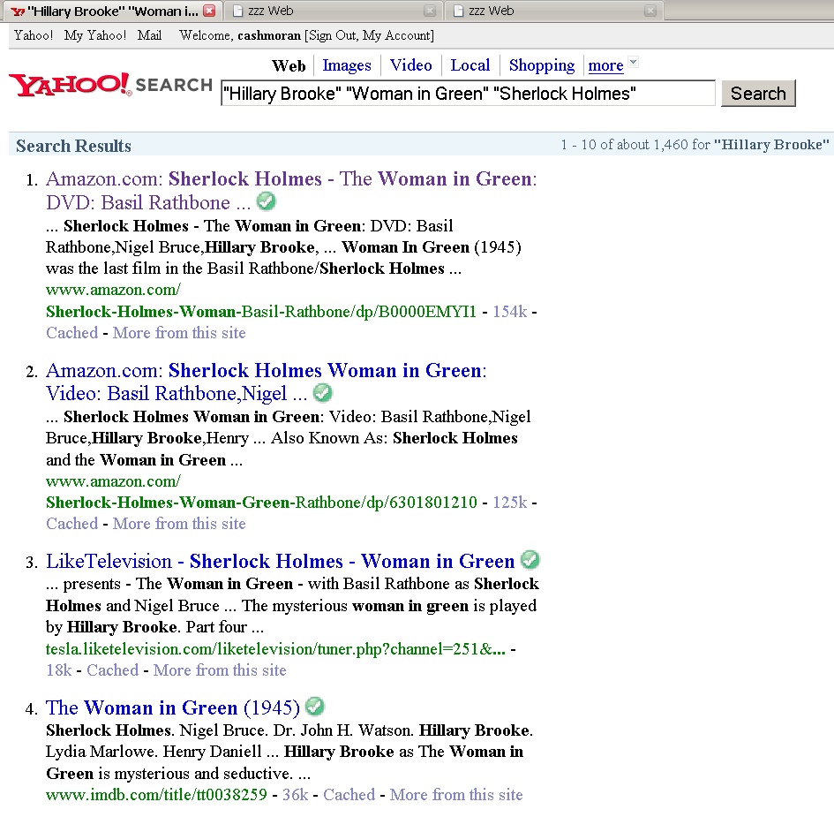Close the third zzz Web tab
The image size is (834, 817).
[x=650, y=11]
